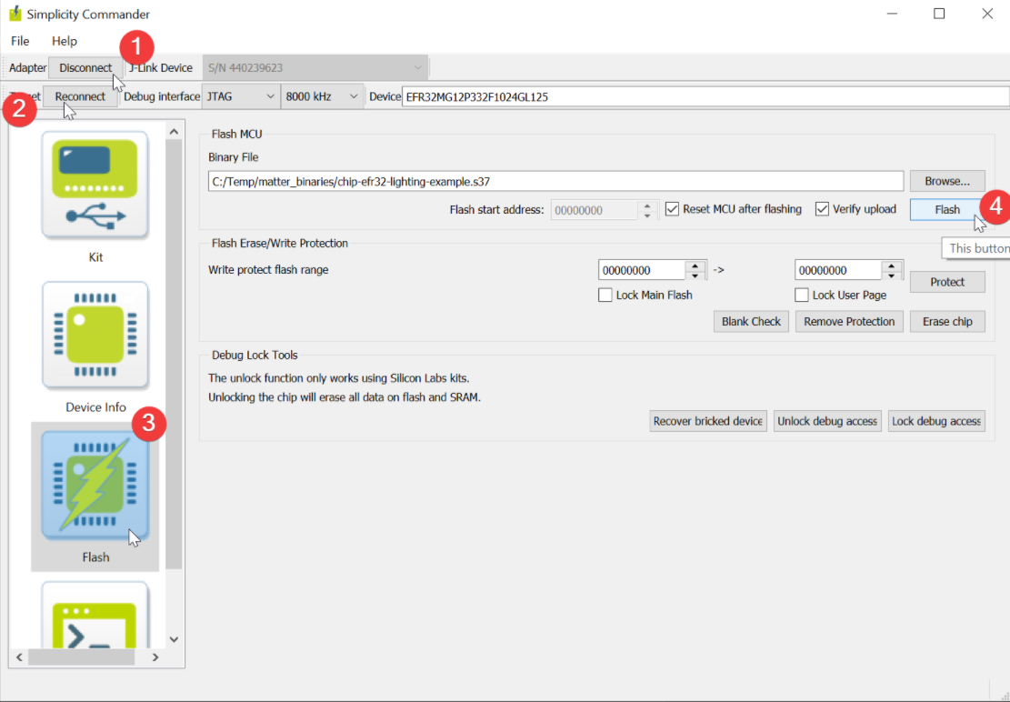
Task: Click the Disconnect adapter button
Action: (85, 67)
